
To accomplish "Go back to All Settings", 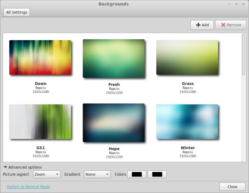I will pos(17,12).
